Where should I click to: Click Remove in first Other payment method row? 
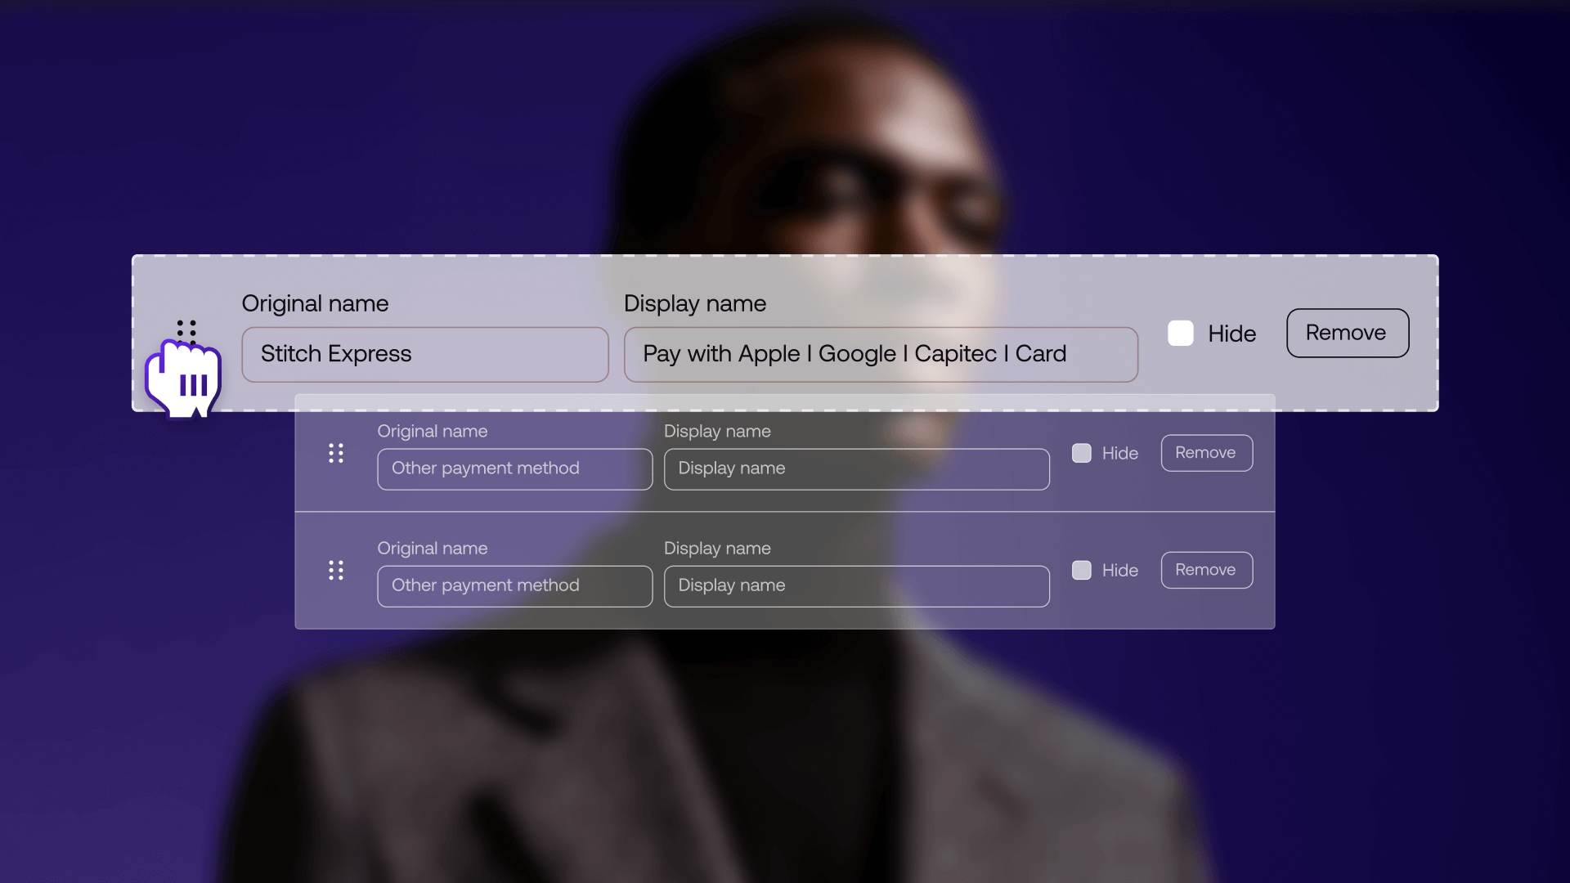(1207, 453)
